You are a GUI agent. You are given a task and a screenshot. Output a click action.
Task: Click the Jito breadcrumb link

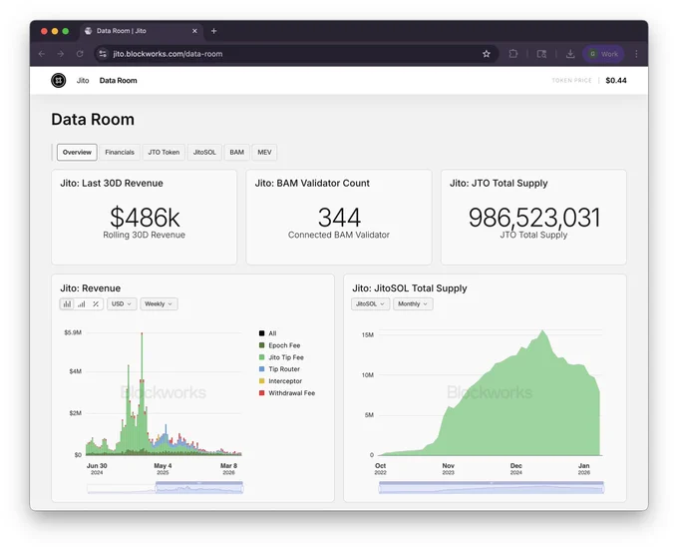[83, 81]
